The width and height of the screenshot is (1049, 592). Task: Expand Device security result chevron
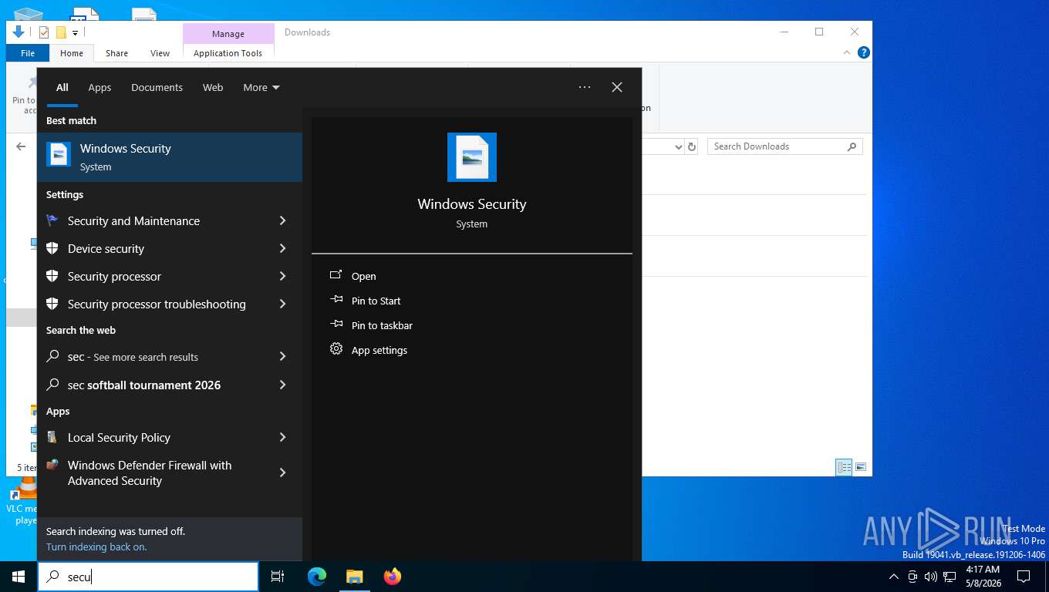click(282, 248)
